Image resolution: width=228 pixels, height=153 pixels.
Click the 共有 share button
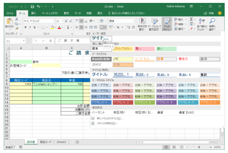tap(209, 13)
